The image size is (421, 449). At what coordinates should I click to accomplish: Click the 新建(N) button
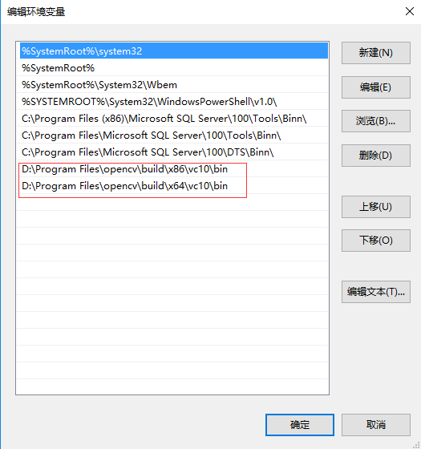click(376, 53)
